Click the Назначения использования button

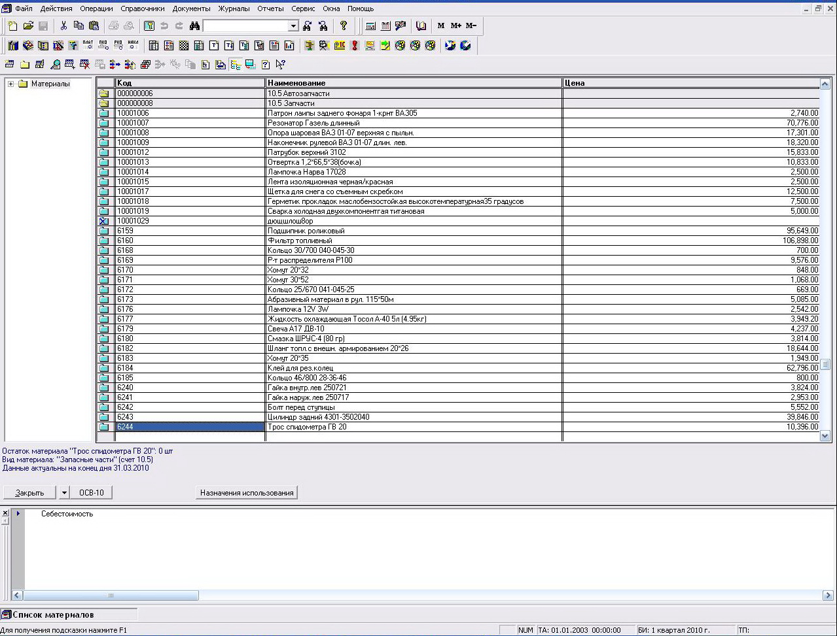pos(247,493)
